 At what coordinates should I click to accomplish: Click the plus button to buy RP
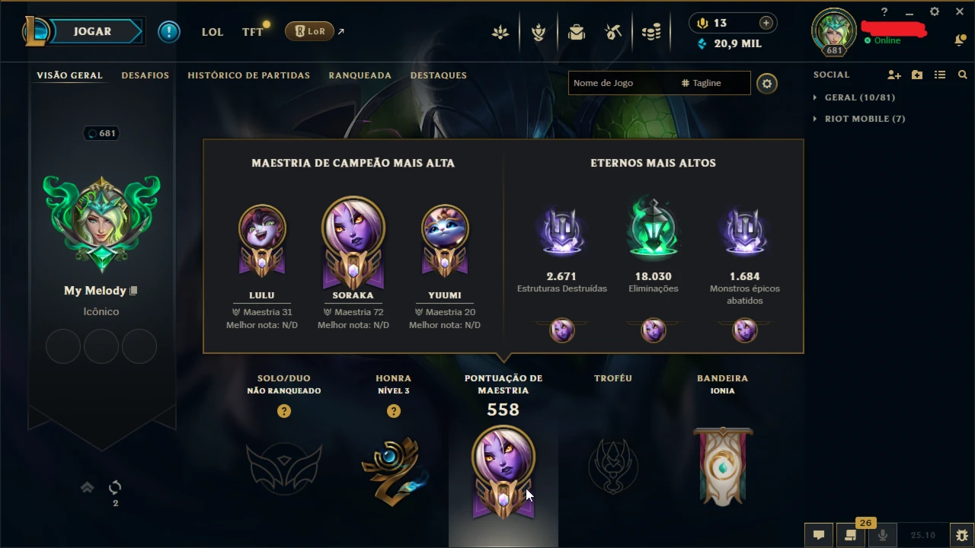(x=766, y=23)
